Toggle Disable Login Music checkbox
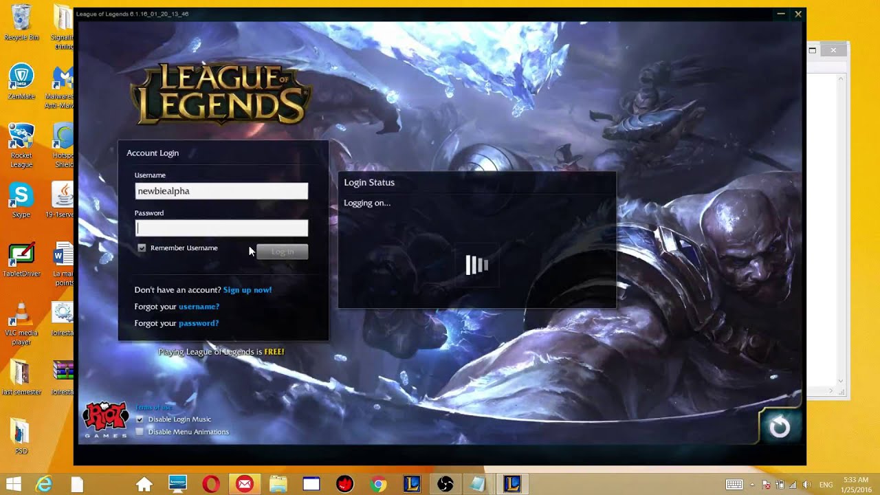Viewport: 880px width, 495px height. [140, 419]
